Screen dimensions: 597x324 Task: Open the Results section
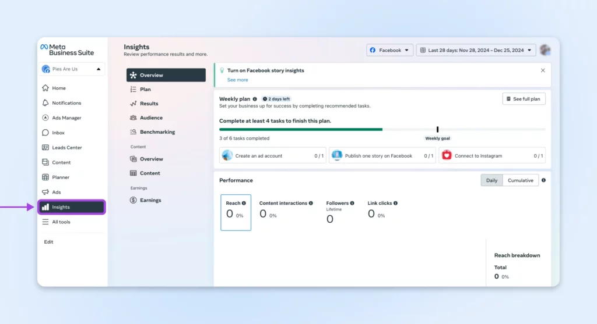point(166,104)
